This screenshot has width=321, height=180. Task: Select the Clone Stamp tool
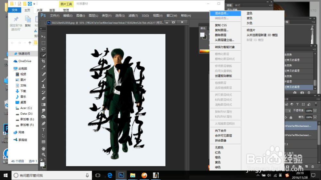(43, 86)
